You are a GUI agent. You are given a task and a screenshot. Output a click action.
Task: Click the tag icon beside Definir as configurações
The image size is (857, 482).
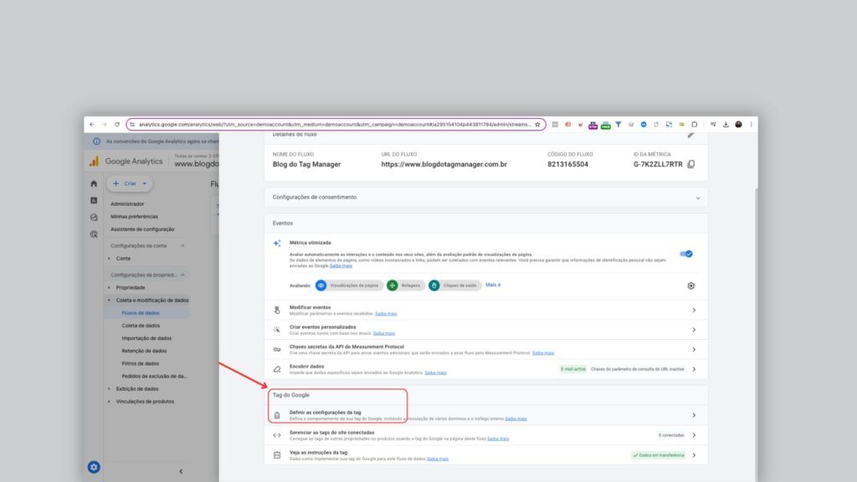277,415
